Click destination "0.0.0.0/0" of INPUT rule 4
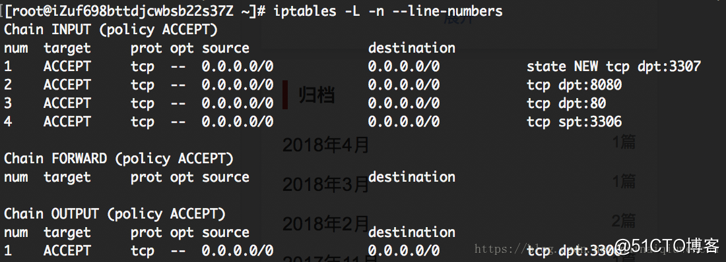 [404, 122]
